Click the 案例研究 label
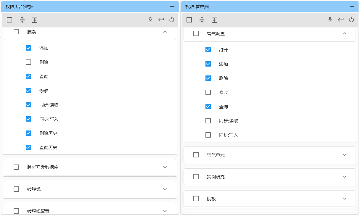The width and height of the screenshot is (360, 216). pyautogui.click(x=216, y=177)
